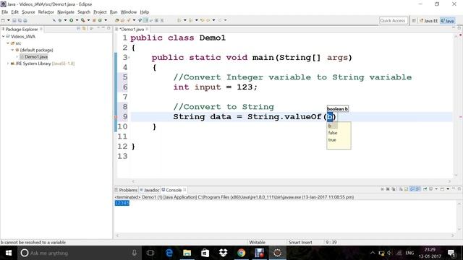The width and height of the screenshot is (463, 260).
Task: Select the Package Explorer tab
Action: coord(22,29)
